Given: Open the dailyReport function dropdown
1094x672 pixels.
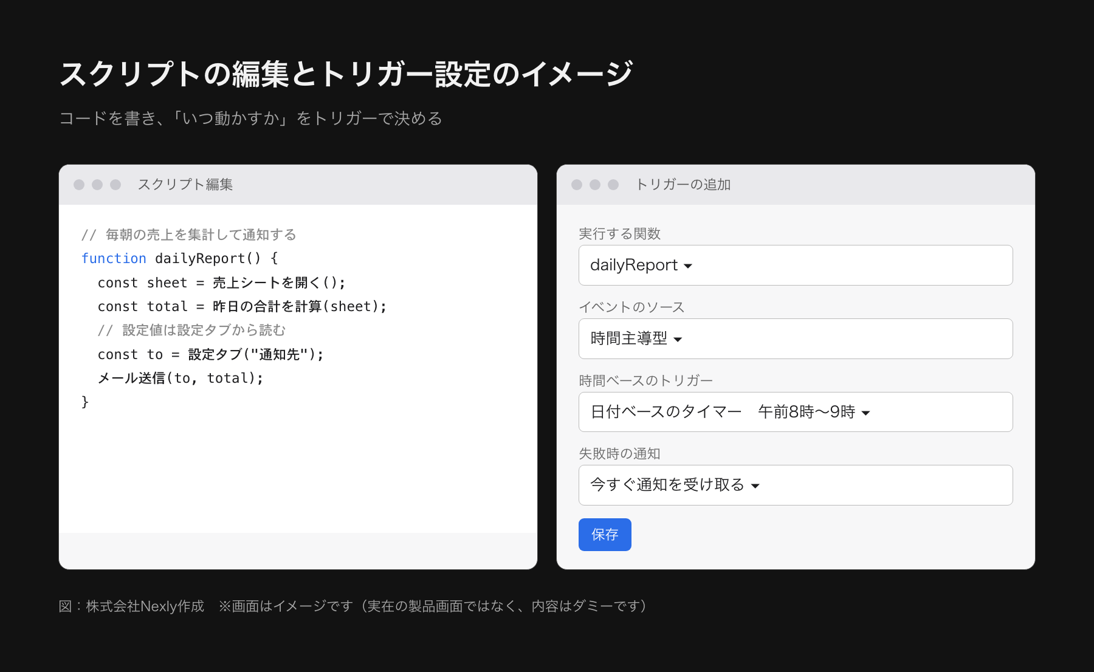Looking at the screenshot, I should point(796,265).
